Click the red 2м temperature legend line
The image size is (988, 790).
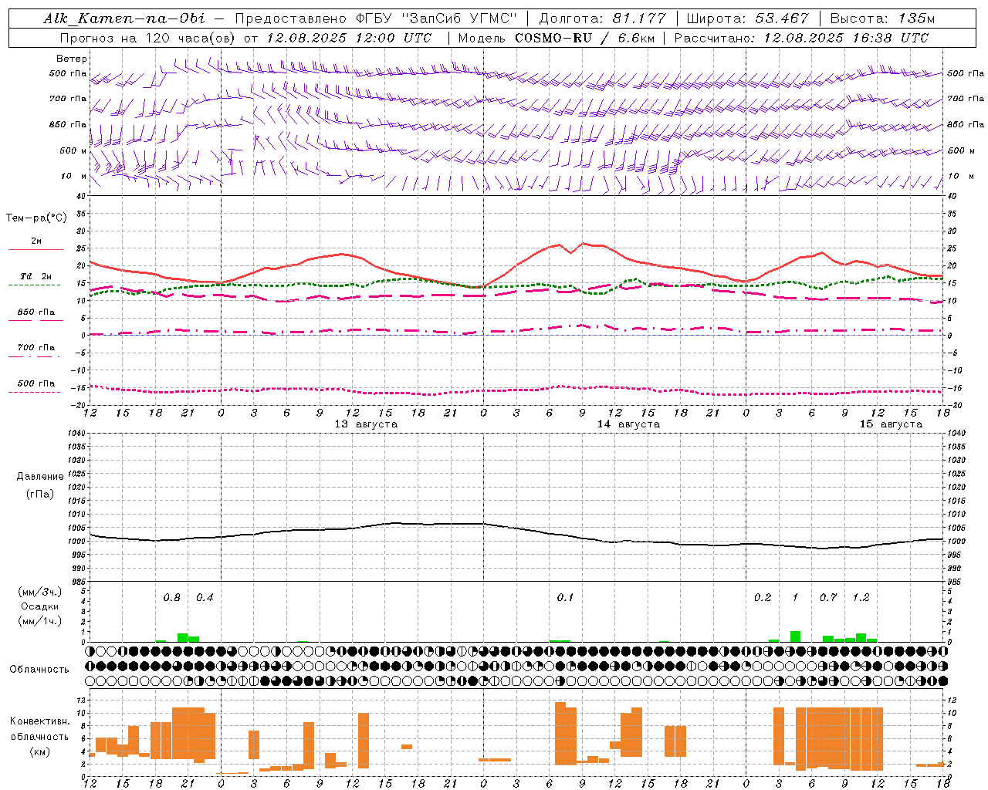(x=36, y=249)
